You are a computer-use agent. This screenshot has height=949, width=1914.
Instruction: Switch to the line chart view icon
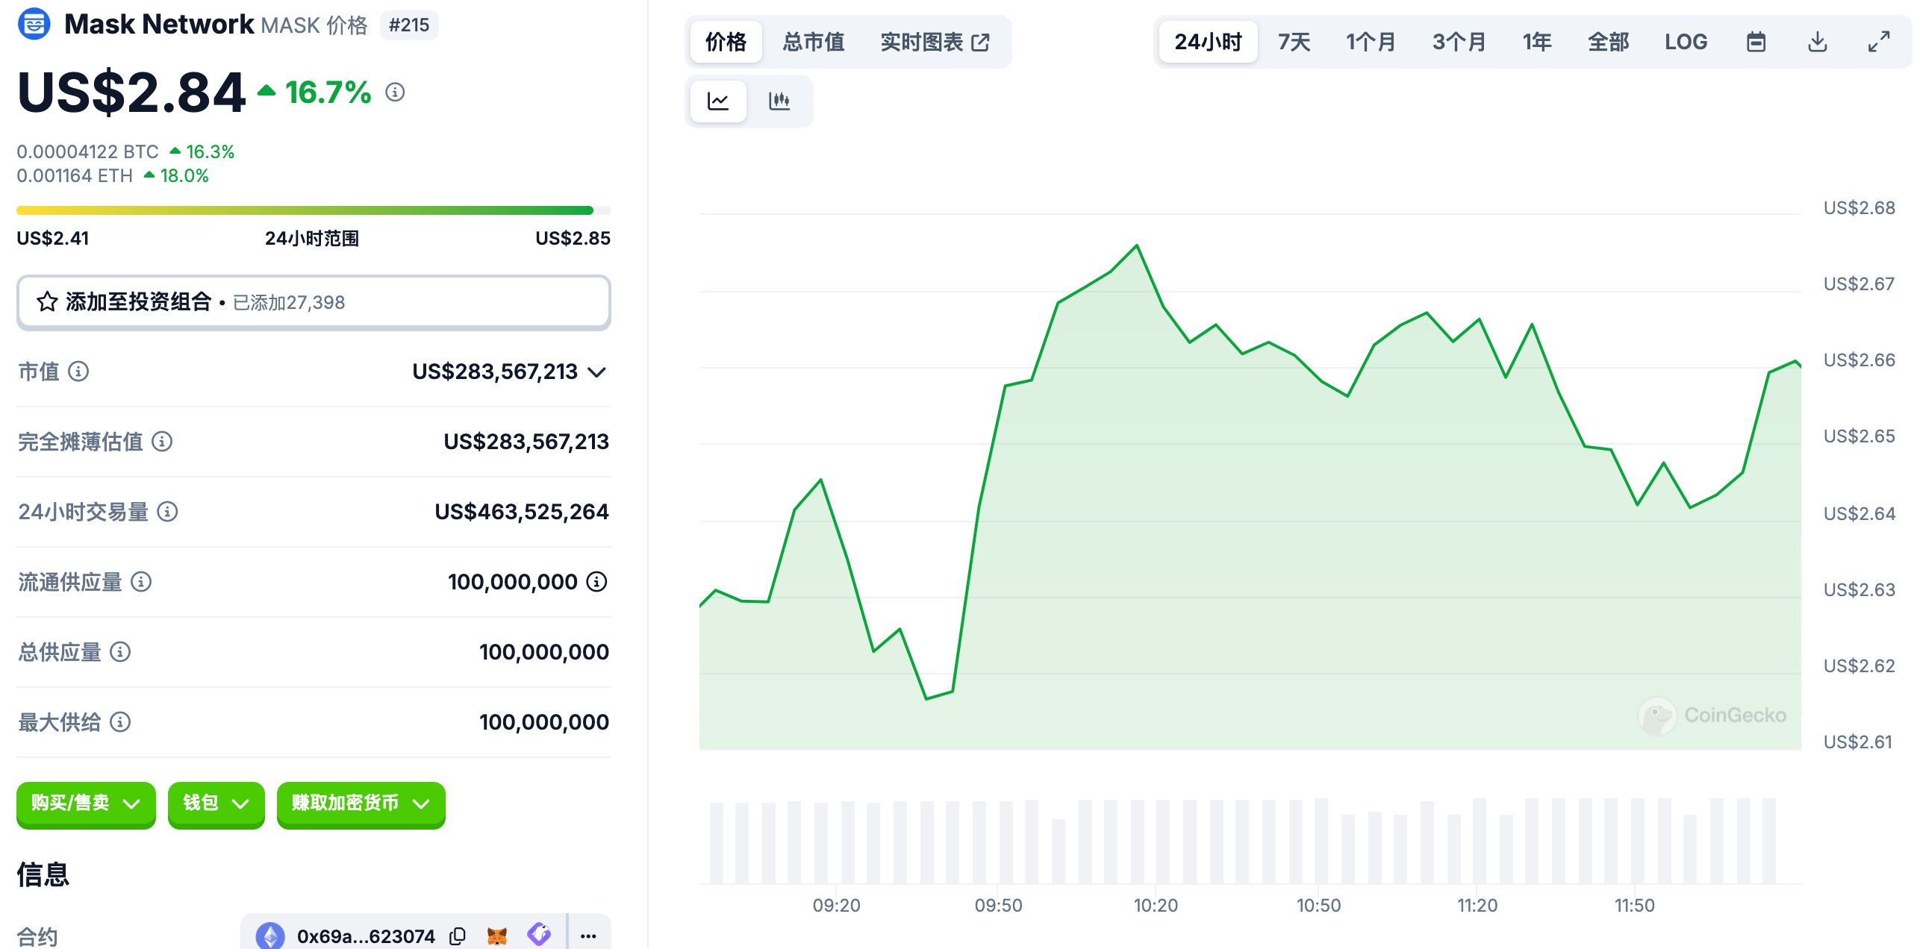717,101
